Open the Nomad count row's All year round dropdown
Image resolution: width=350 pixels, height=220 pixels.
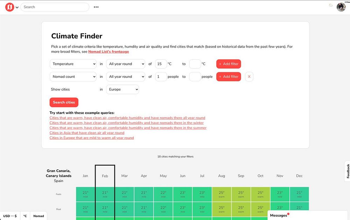click(126, 76)
